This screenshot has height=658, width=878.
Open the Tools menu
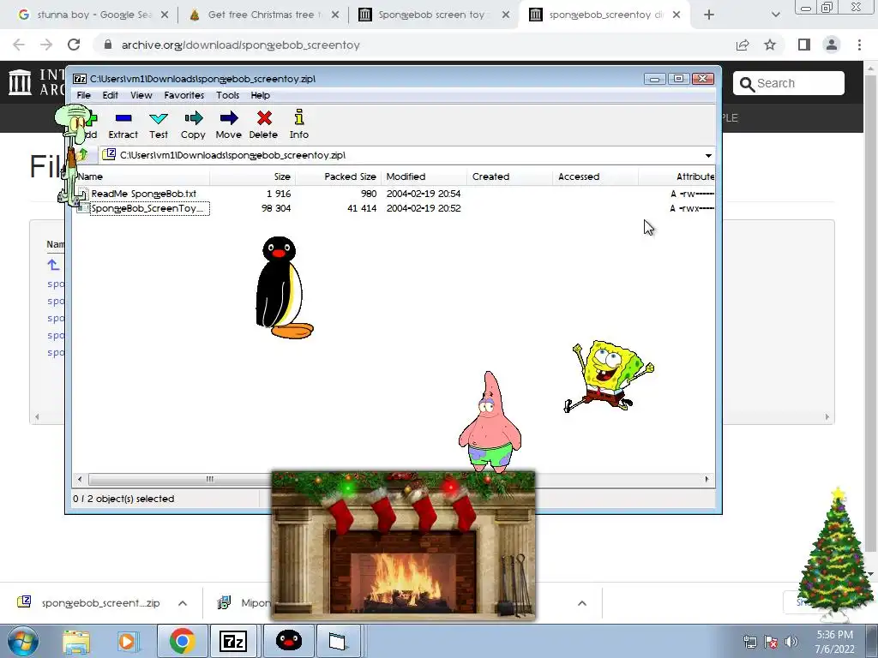228,95
